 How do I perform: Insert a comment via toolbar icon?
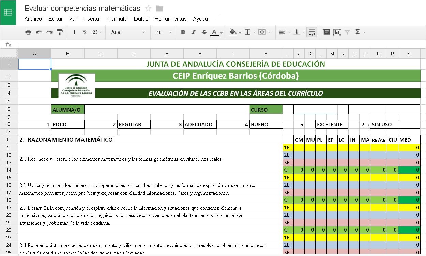(x=326, y=32)
